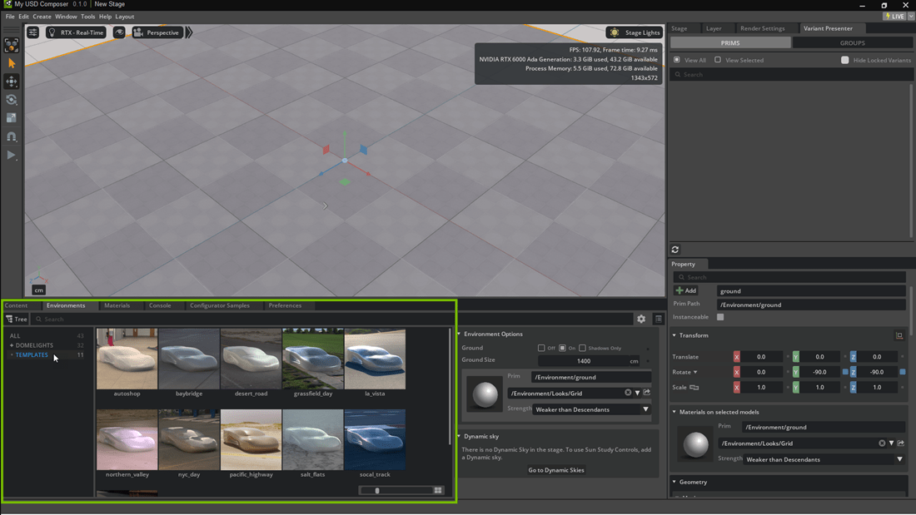Switch to the Stage tab
The width and height of the screenshot is (916, 515).
680,28
